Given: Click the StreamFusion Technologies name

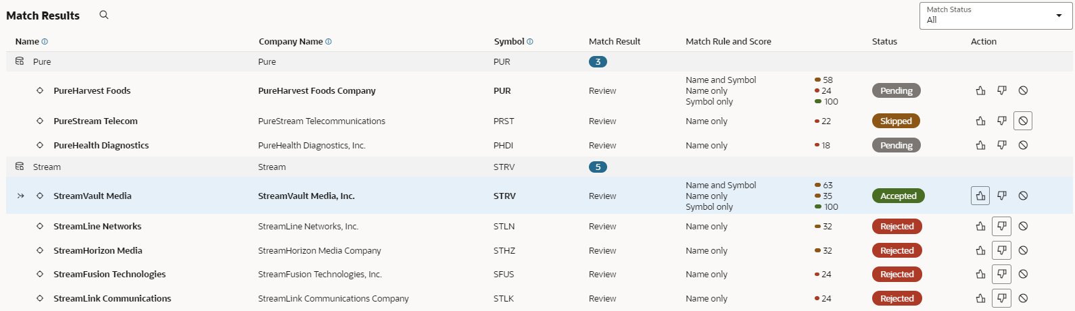Looking at the screenshot, I should pos(110,275).
